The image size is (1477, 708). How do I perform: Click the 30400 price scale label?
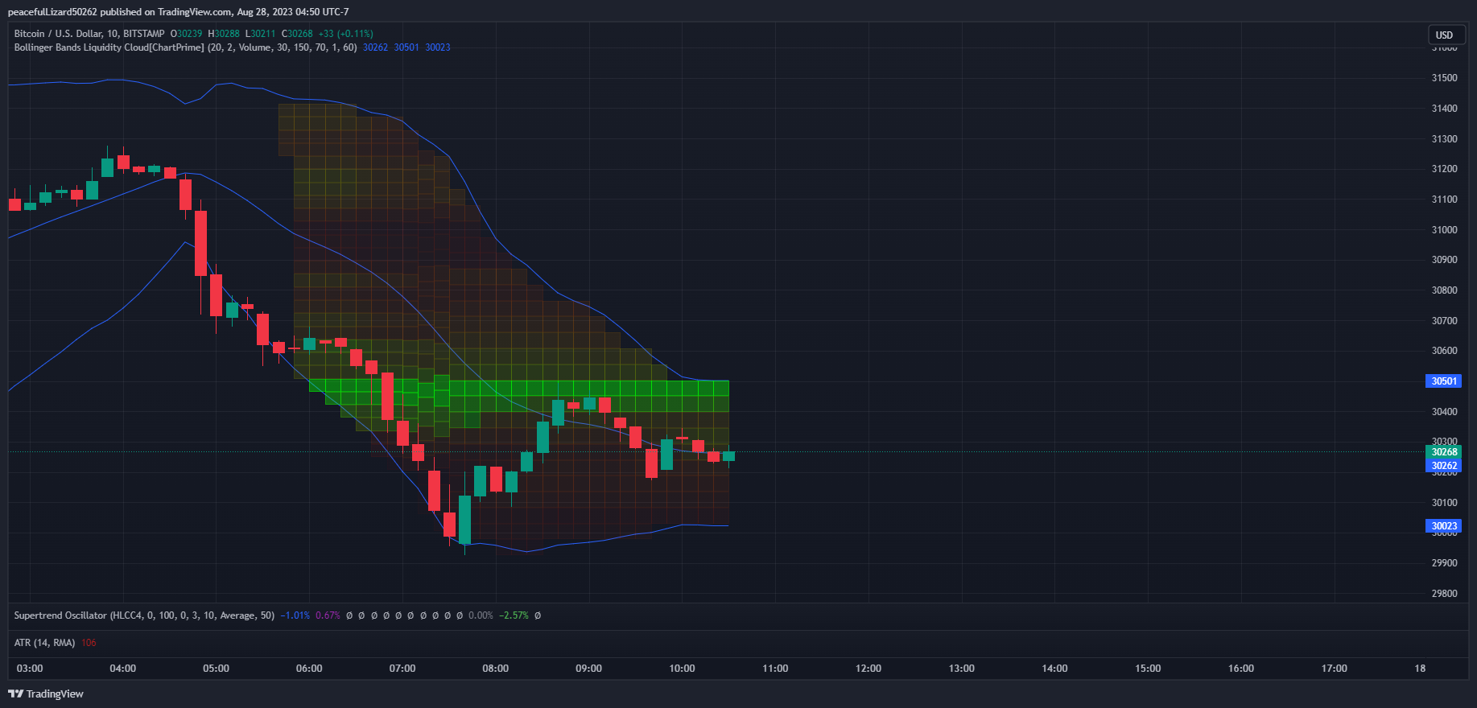(x=1444, y=412)
